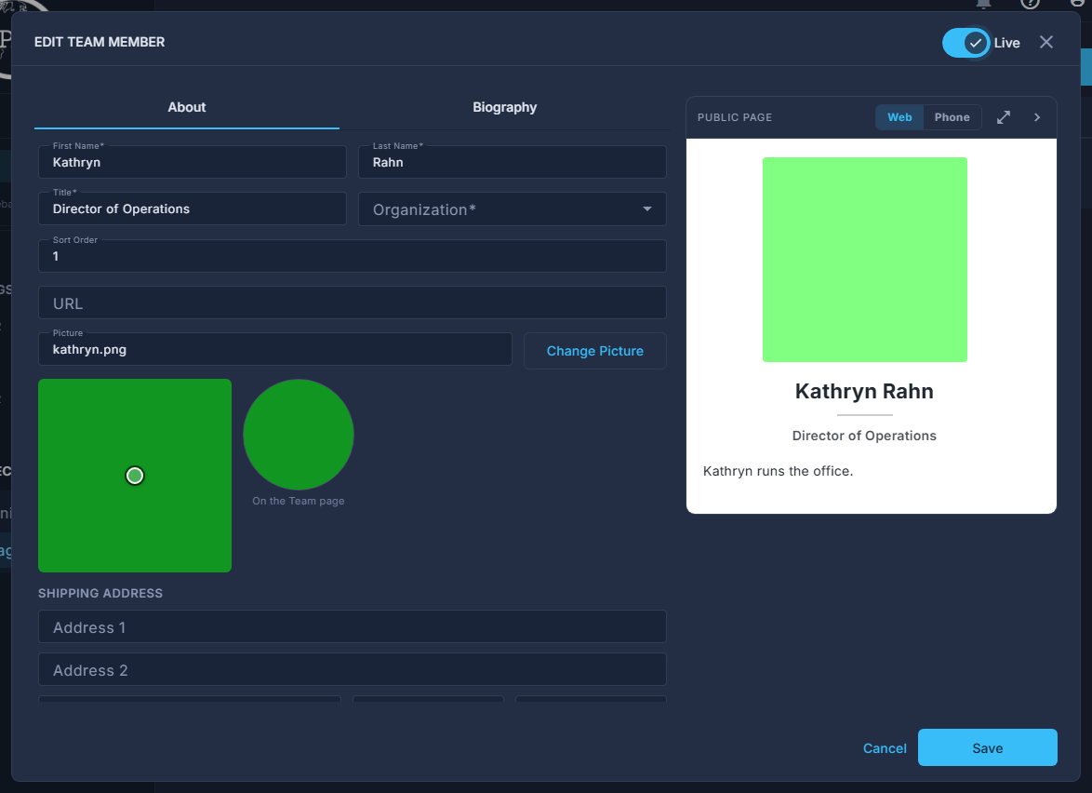
Task: Click the 'On the Team page' caption
Action: click(298, 501)
